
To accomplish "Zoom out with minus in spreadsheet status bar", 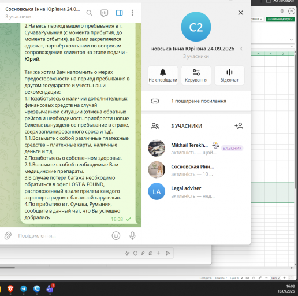I will pyautogui.click(x=266, y=278).
